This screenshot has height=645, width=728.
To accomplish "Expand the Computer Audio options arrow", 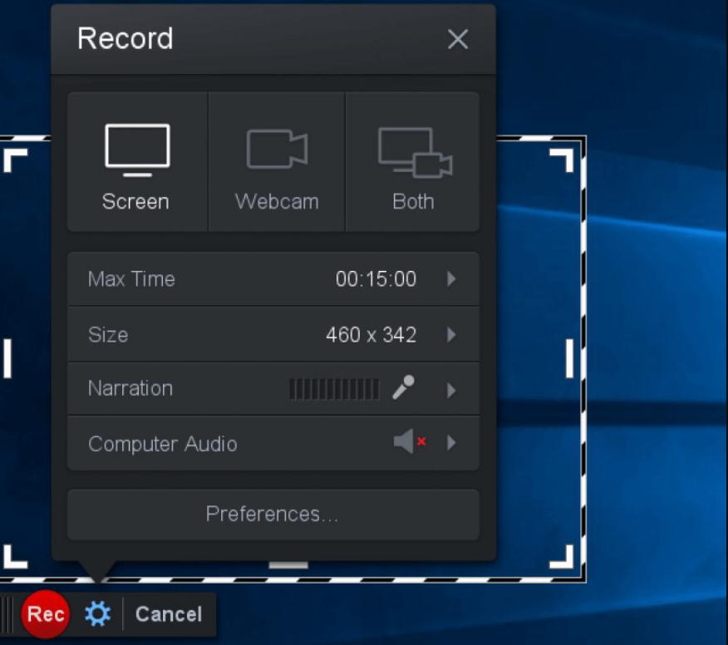I will [450, 442].
